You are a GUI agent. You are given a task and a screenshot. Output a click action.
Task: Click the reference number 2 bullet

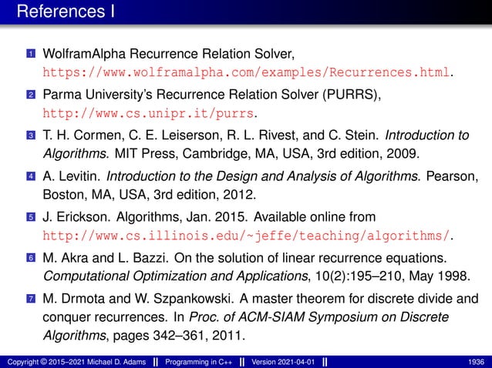tap(31, 94)
